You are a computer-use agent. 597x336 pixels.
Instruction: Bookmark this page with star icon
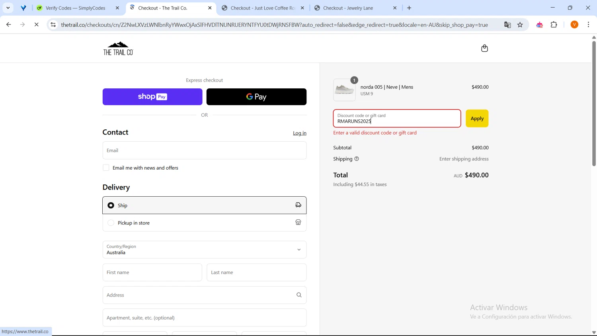coord(520,25)
